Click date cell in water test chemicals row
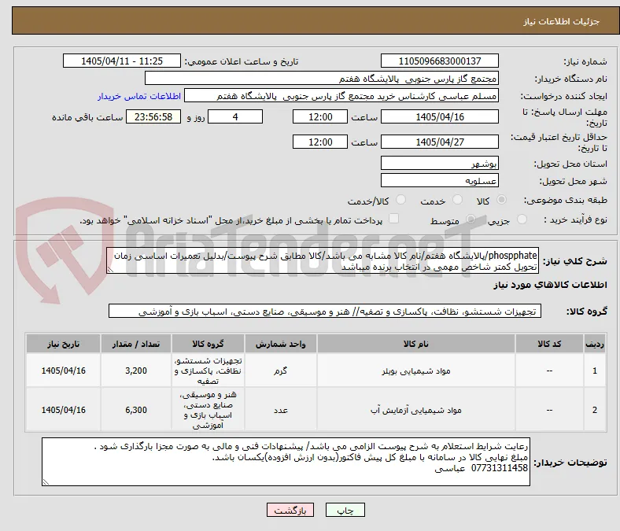The height and width of the screenshot is (531, 620). pyautogui.click(x=63, y=410)
